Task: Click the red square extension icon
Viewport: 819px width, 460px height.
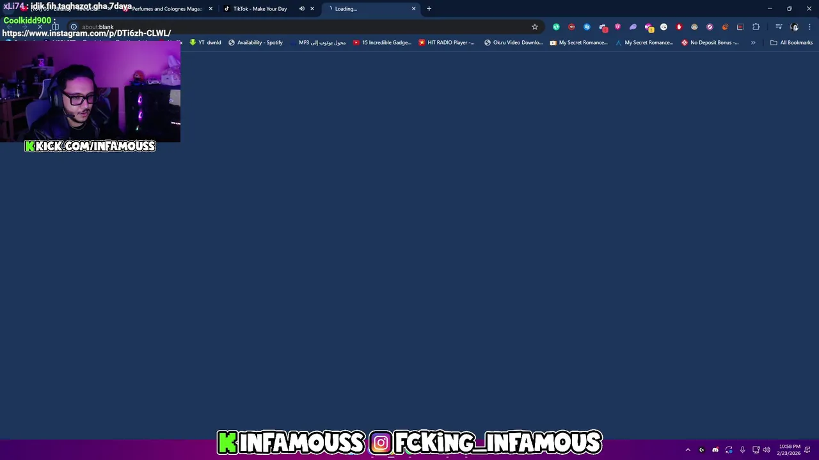Action: [740, 27]
